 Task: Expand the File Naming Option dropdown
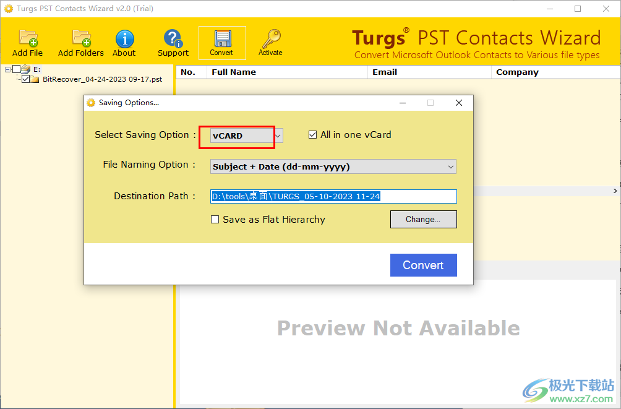[x=333, y=166]
